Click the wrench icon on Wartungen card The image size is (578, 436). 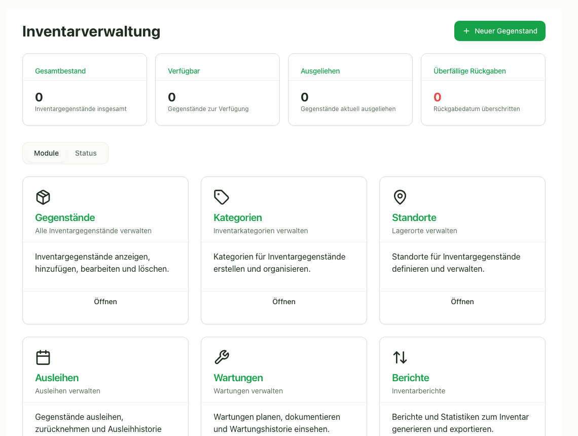point(222,357)
